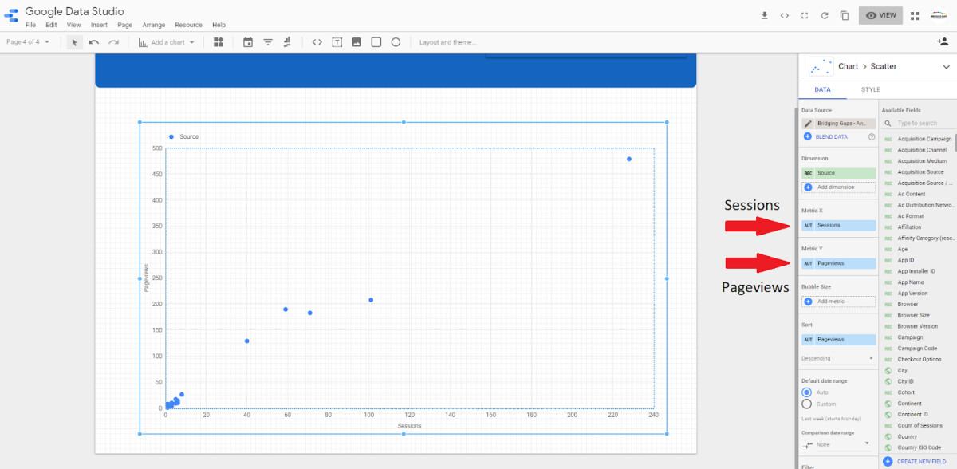The image size is (957, 469).
Task: Select the Image tool
Action: [x=356, y=41]
